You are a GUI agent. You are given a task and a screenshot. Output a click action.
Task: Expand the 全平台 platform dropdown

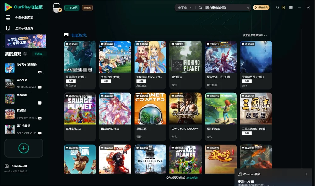click(185, 8)
